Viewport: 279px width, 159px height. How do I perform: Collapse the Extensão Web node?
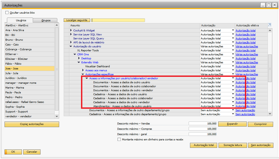[x=79, y=62]
